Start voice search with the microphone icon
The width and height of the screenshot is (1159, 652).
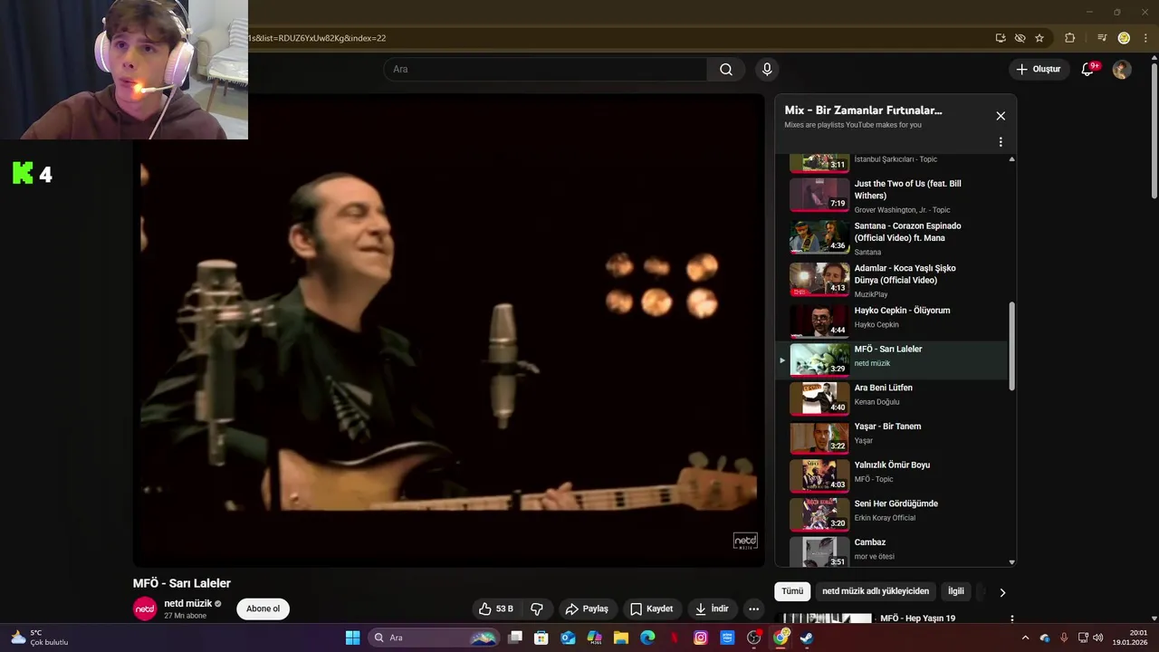coord(767,70)
